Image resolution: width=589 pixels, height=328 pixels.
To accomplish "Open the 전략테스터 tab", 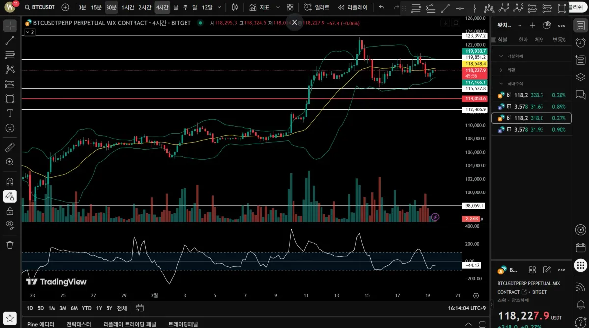I will (x=79, y=324).
